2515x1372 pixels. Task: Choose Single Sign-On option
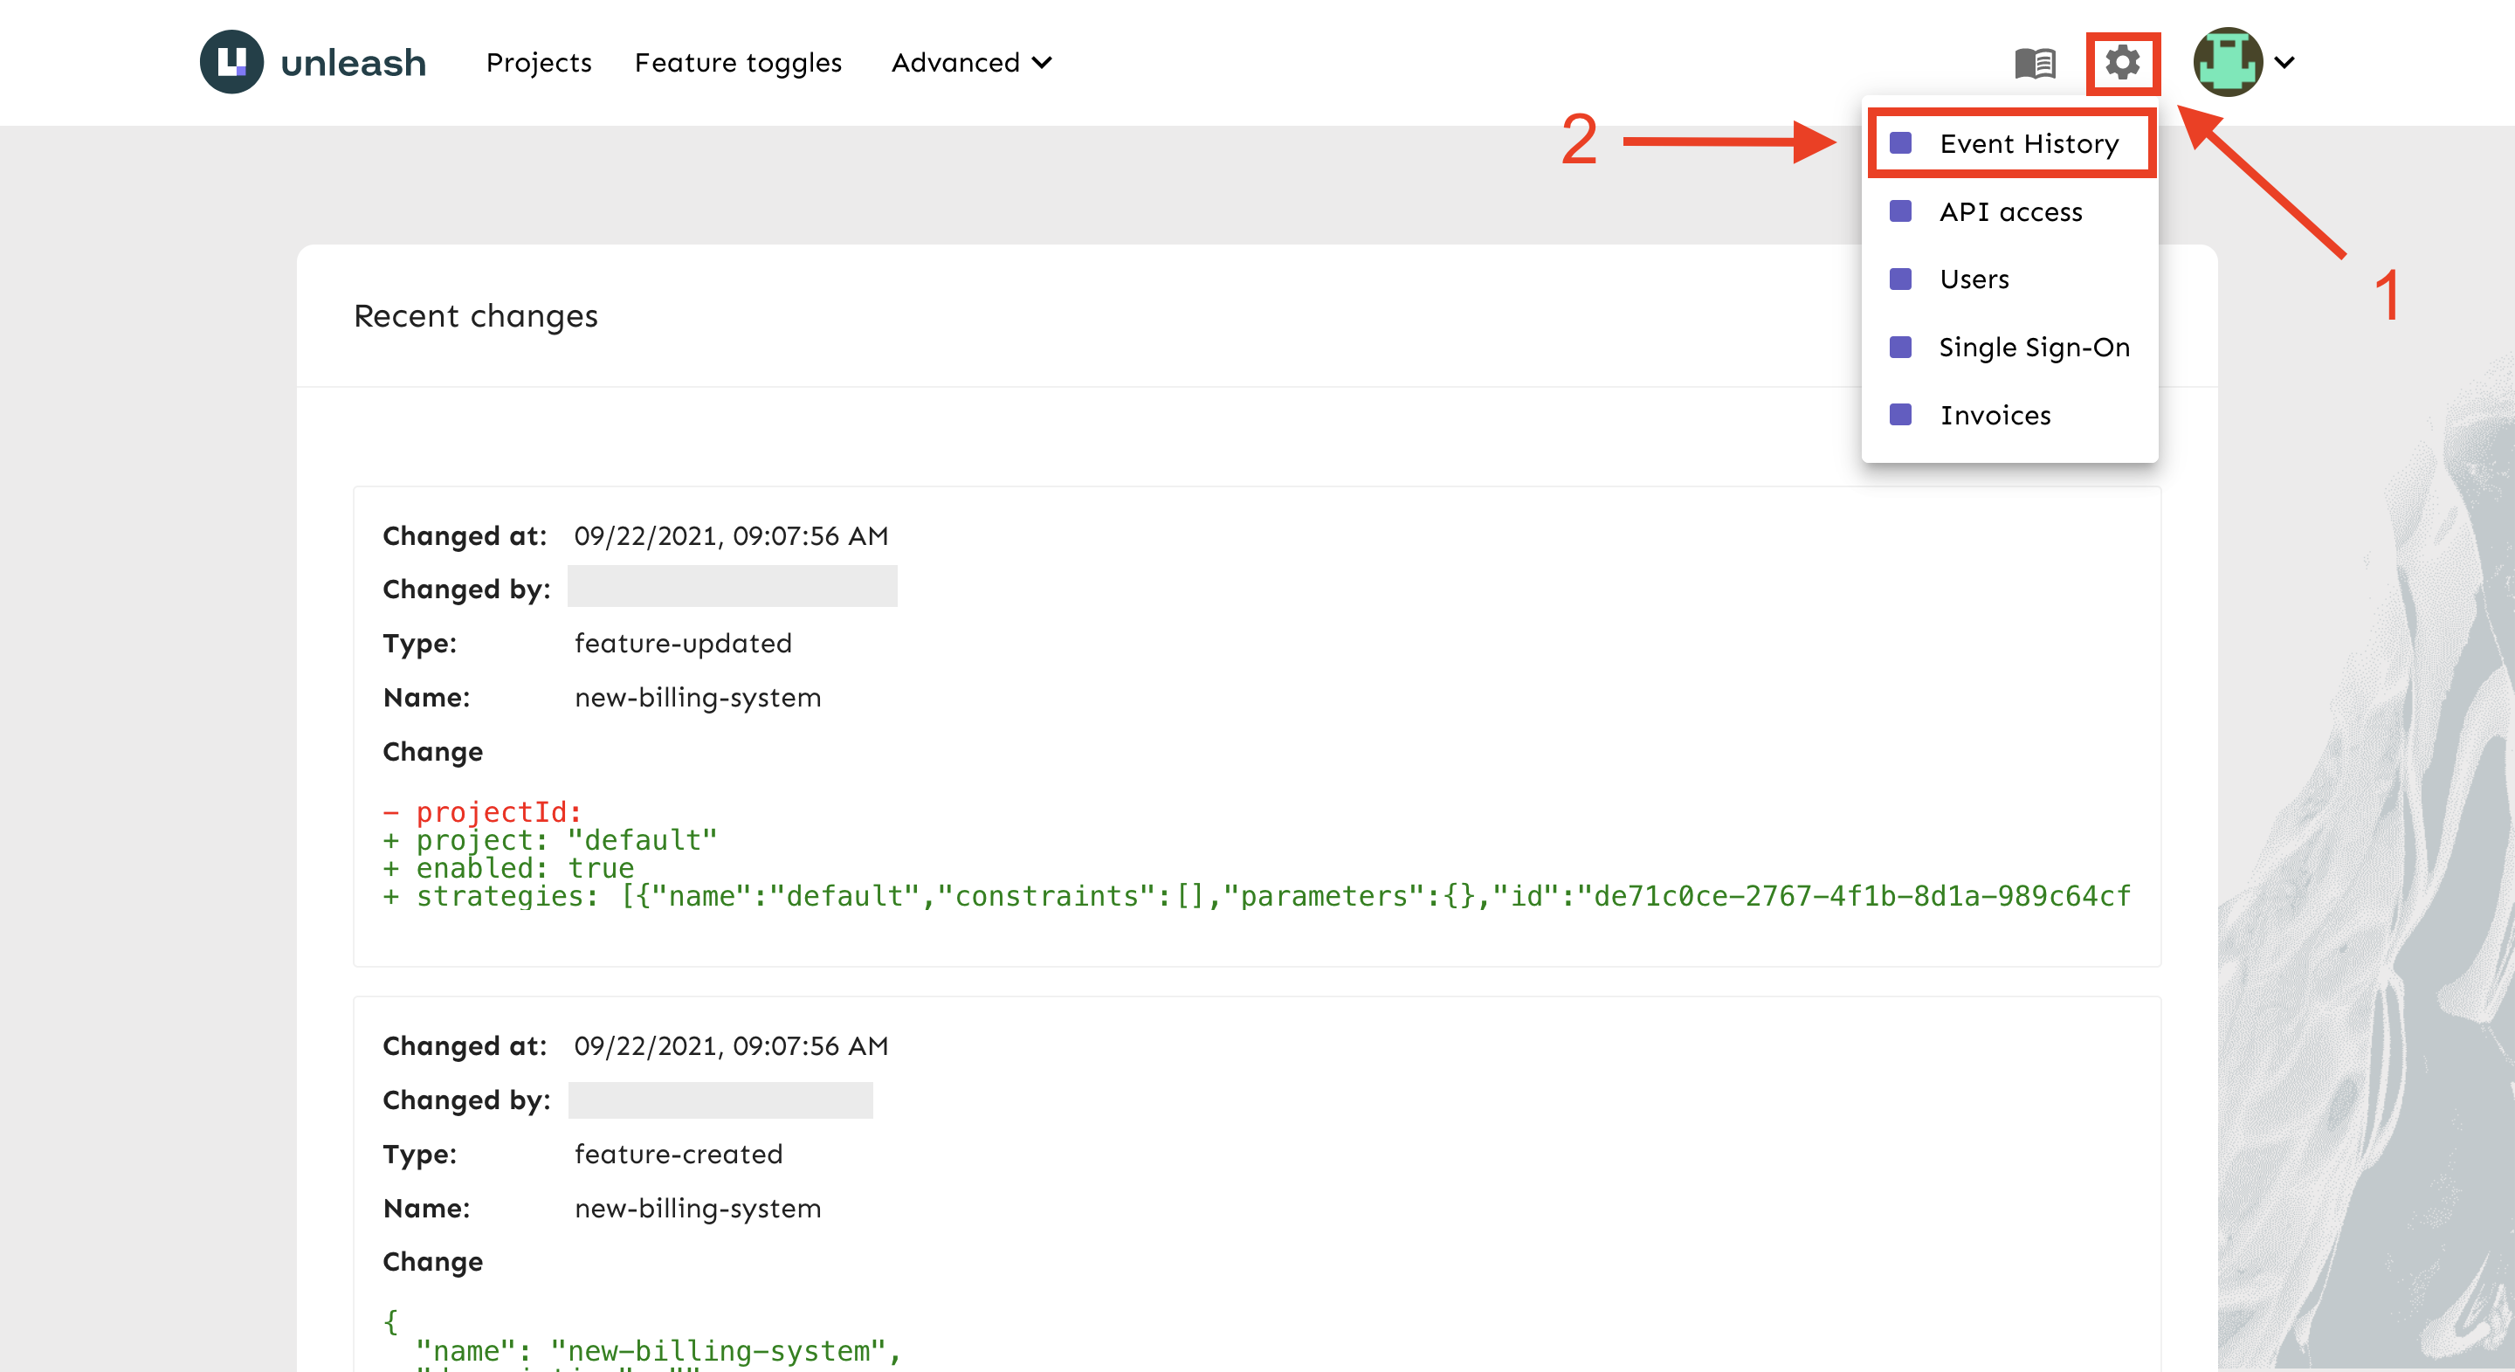[2034, 348]
